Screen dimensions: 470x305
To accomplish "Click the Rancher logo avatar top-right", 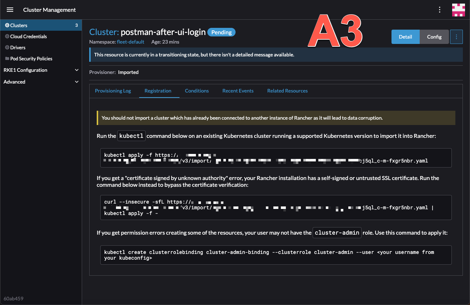I will tap(459, 10).
